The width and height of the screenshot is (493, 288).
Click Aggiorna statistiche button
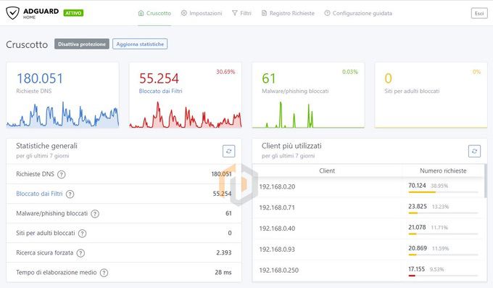coord(140,44)
